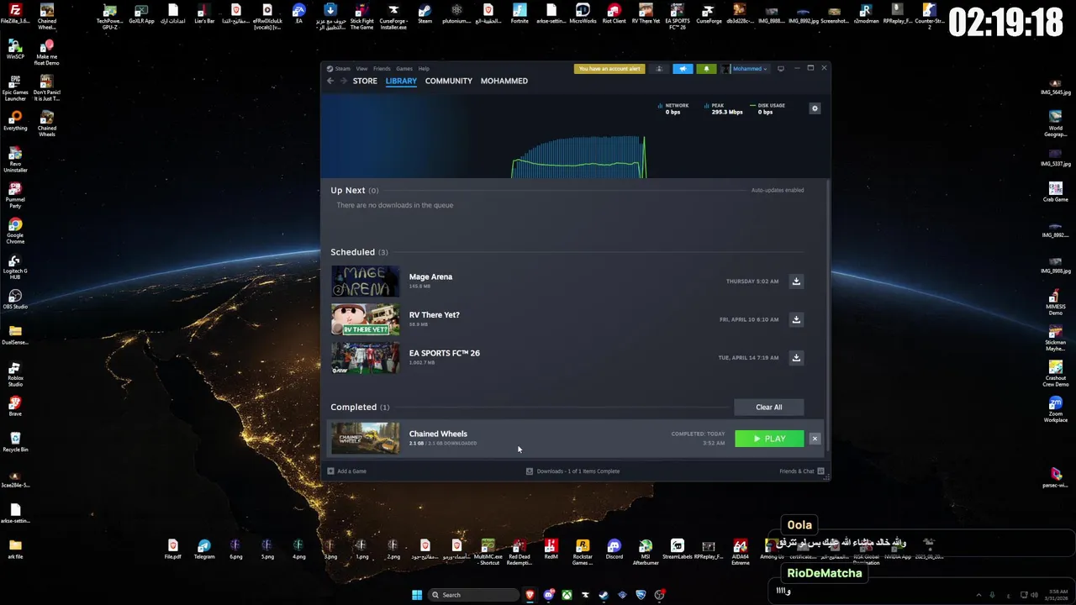Select Discord desktop icon
Viewport: 1076px width, 605px height.
614,550
